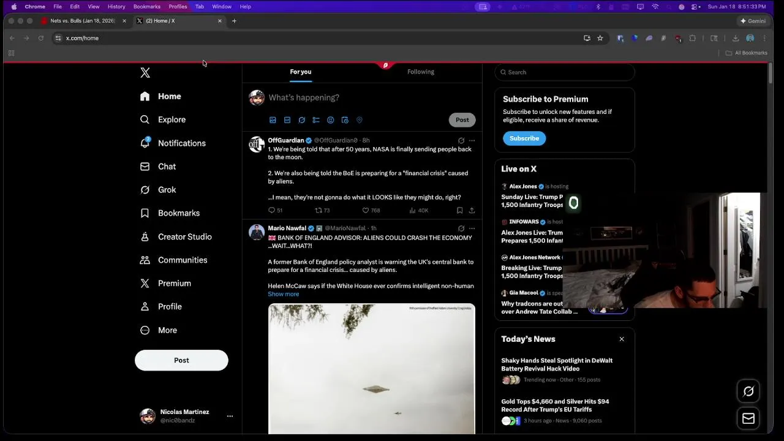
Task: Open Chrome three-dot menu
Action: (x=764, y=38)
